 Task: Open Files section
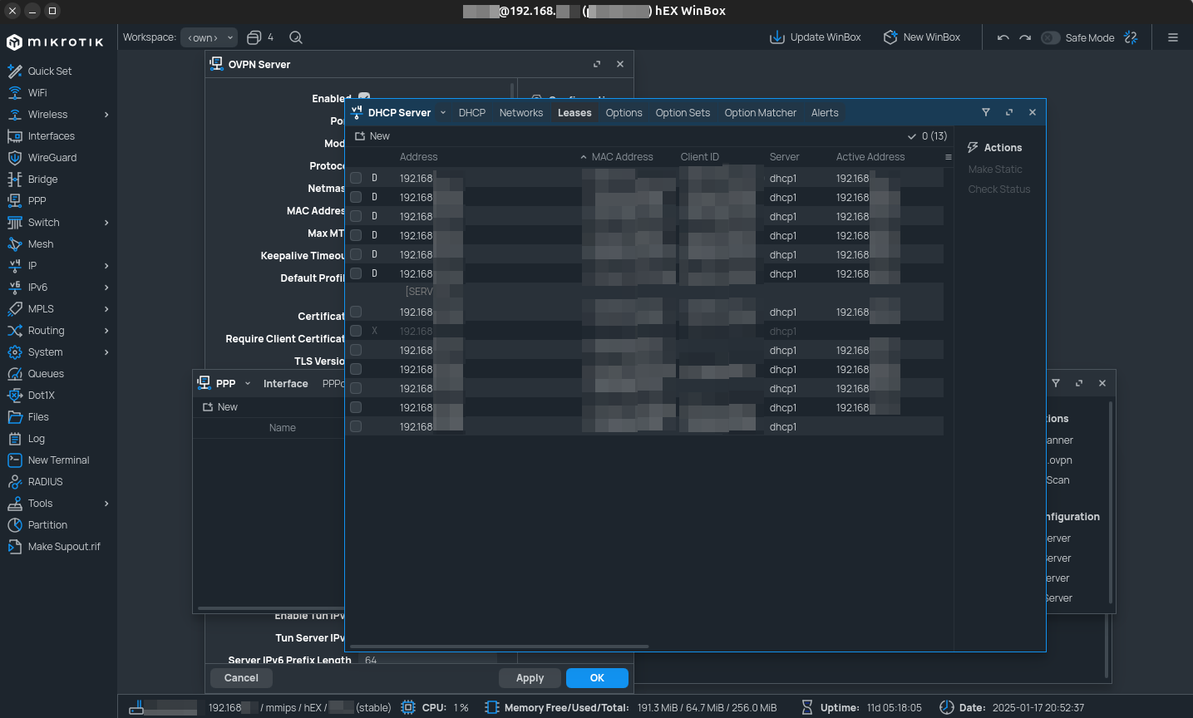38,417
